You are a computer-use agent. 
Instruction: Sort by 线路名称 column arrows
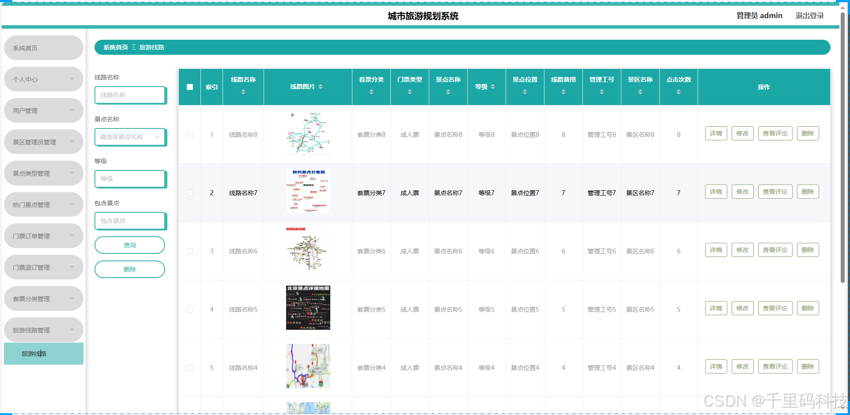click(x=243, y=92)
